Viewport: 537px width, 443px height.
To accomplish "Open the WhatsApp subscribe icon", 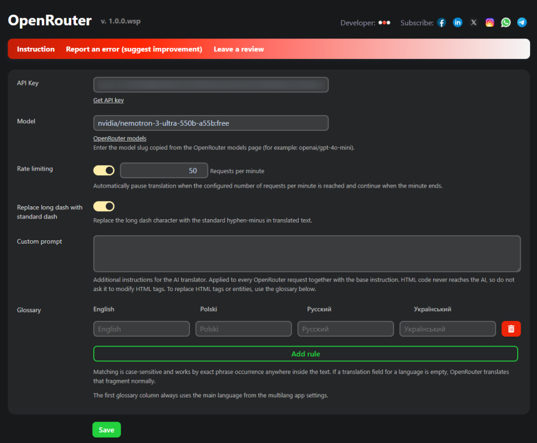I will coord(506,23).
